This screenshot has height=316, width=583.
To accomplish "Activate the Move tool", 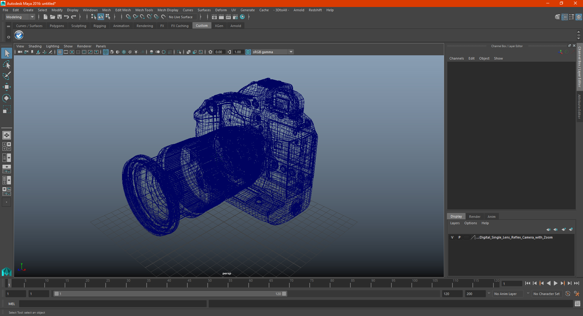I will 7,87.
